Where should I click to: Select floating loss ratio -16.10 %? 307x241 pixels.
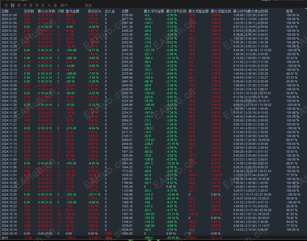pyautogui.click(x=172, y=218)
